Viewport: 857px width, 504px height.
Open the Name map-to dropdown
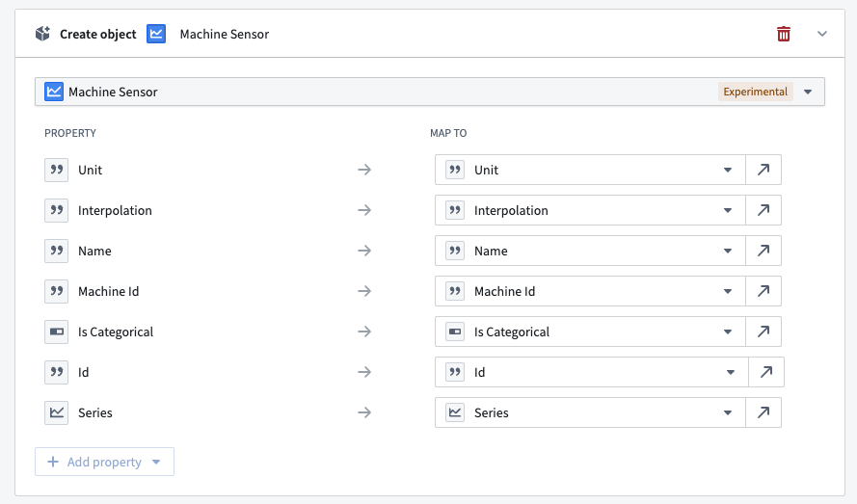[x=590, y=251]
